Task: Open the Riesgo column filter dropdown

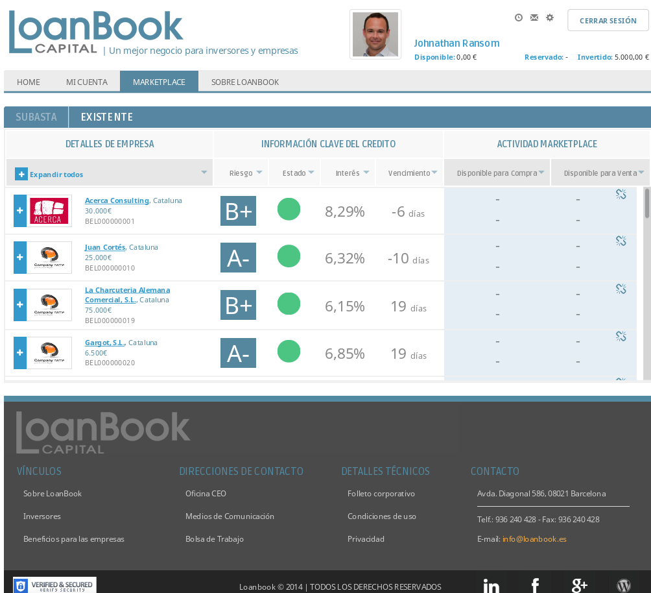Action: [x=259, y=173]
